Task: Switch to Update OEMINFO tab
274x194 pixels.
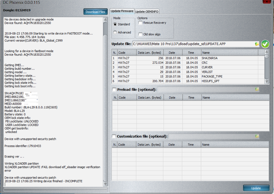Action: click(x=147, y=12)
